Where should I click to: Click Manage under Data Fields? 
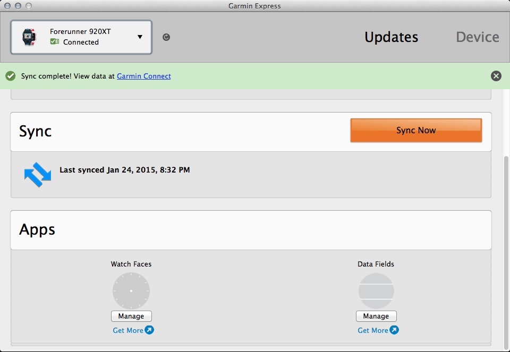pyautogui.click(x=376, y=316)
